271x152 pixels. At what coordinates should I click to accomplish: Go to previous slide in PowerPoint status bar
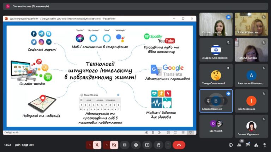(146, 133)
